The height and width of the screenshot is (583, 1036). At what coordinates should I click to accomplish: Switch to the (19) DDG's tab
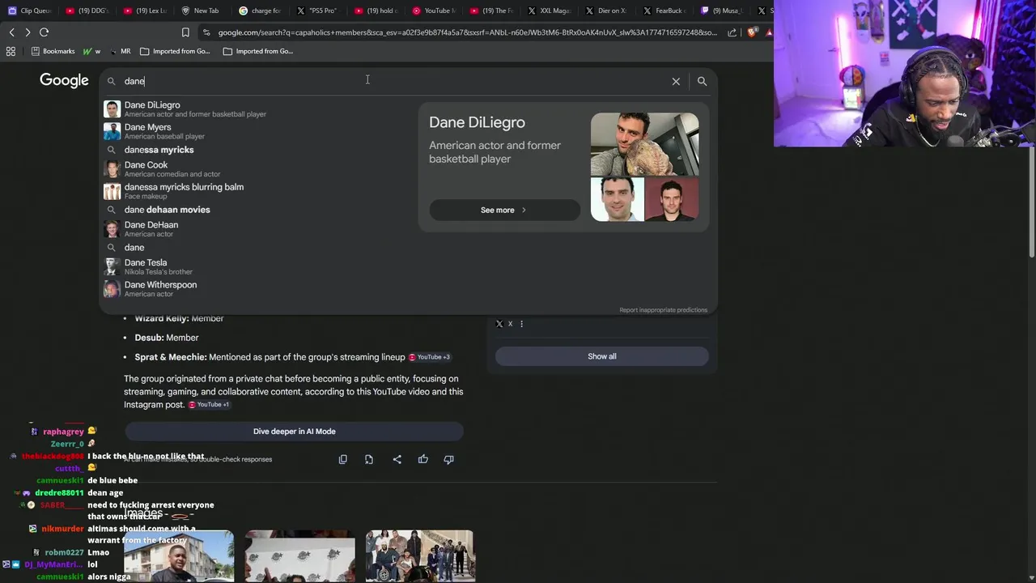[87, 11]
